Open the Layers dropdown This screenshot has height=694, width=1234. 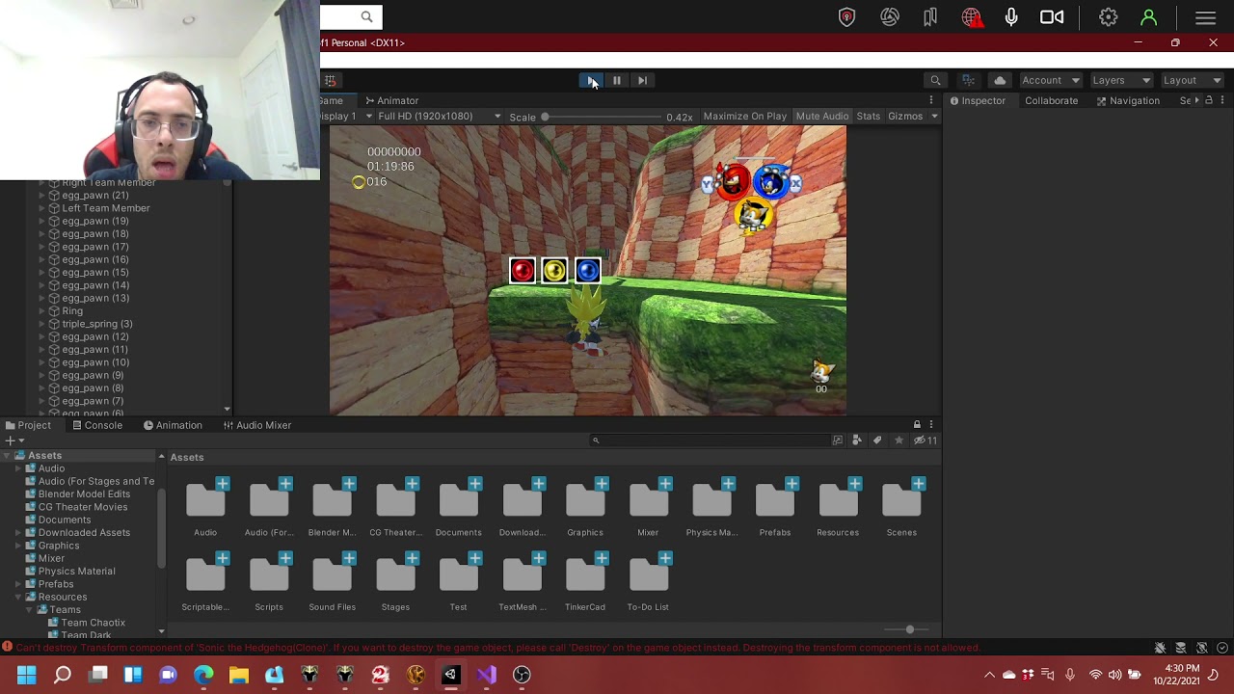[x=1120, y=80]
